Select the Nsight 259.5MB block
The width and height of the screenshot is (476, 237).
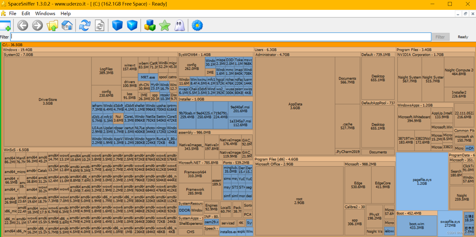462,197
